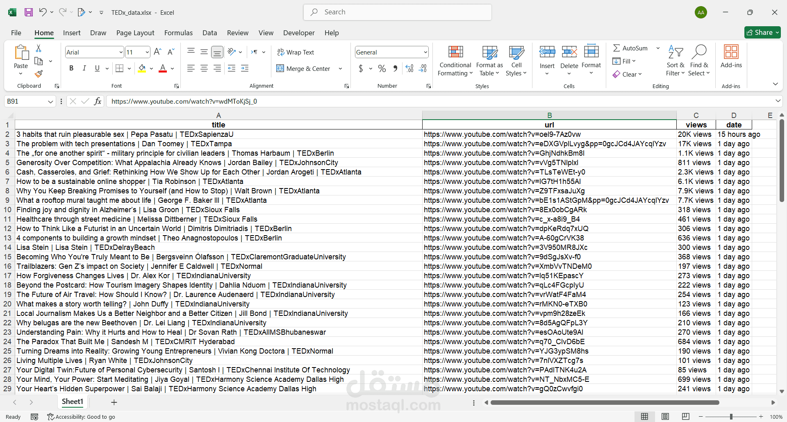This screenshot has height=422, width=787.
Task: Expand Merge & Center options arrow
Action: (x=340, y=68)
